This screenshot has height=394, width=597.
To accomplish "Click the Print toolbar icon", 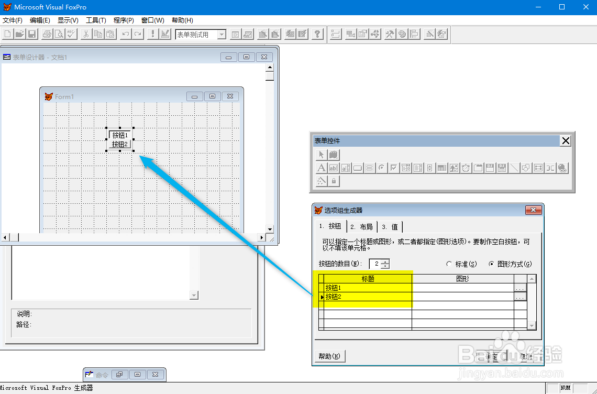I will 47,34.
